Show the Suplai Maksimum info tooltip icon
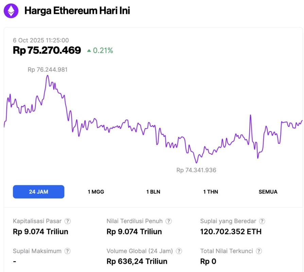The image size is (304, 272). [68, 251]
